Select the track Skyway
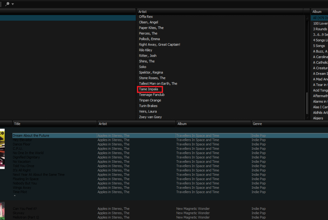This screenshot has width=328, height=220. [18, 213]
